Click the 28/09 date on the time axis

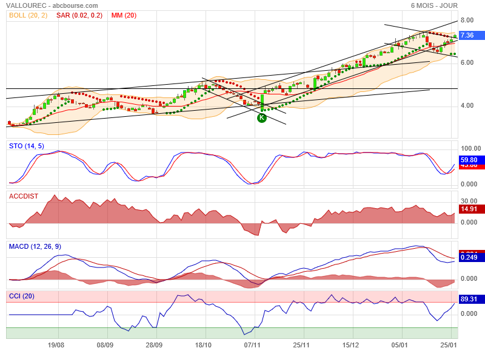154,345
